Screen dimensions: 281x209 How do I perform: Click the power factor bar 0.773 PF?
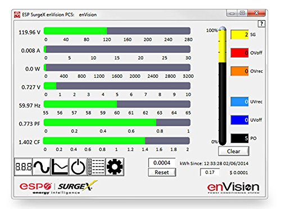click(x=117, y=122)
